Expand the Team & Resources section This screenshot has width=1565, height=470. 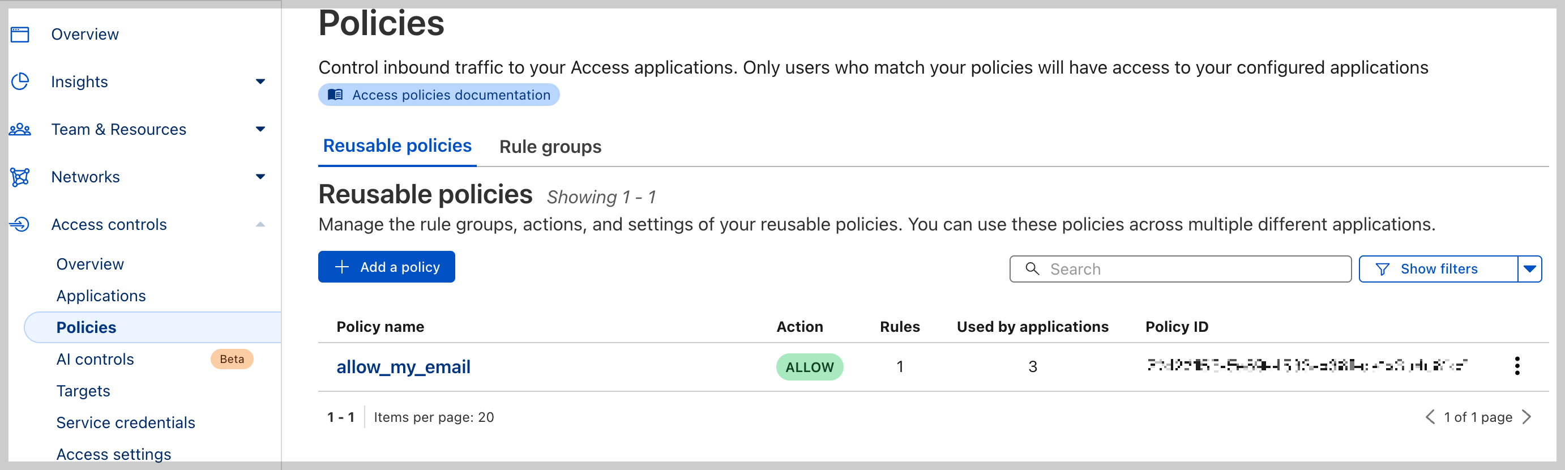(x=260, y=129)
